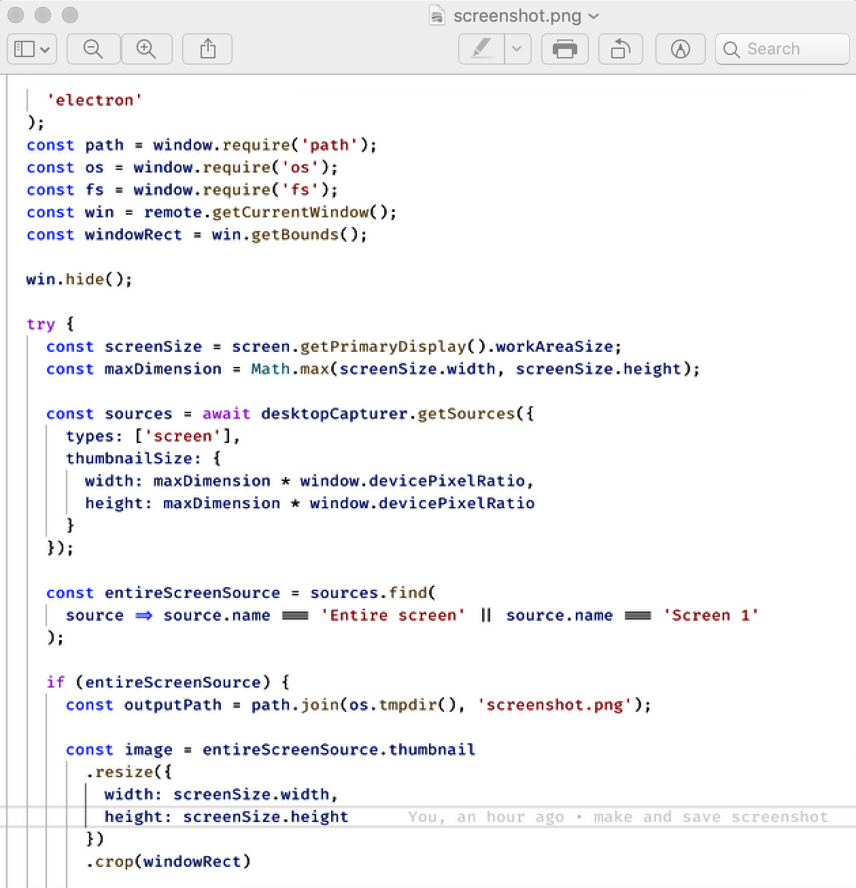
Task: Zoom out of the image
Action: coord(93,49)
